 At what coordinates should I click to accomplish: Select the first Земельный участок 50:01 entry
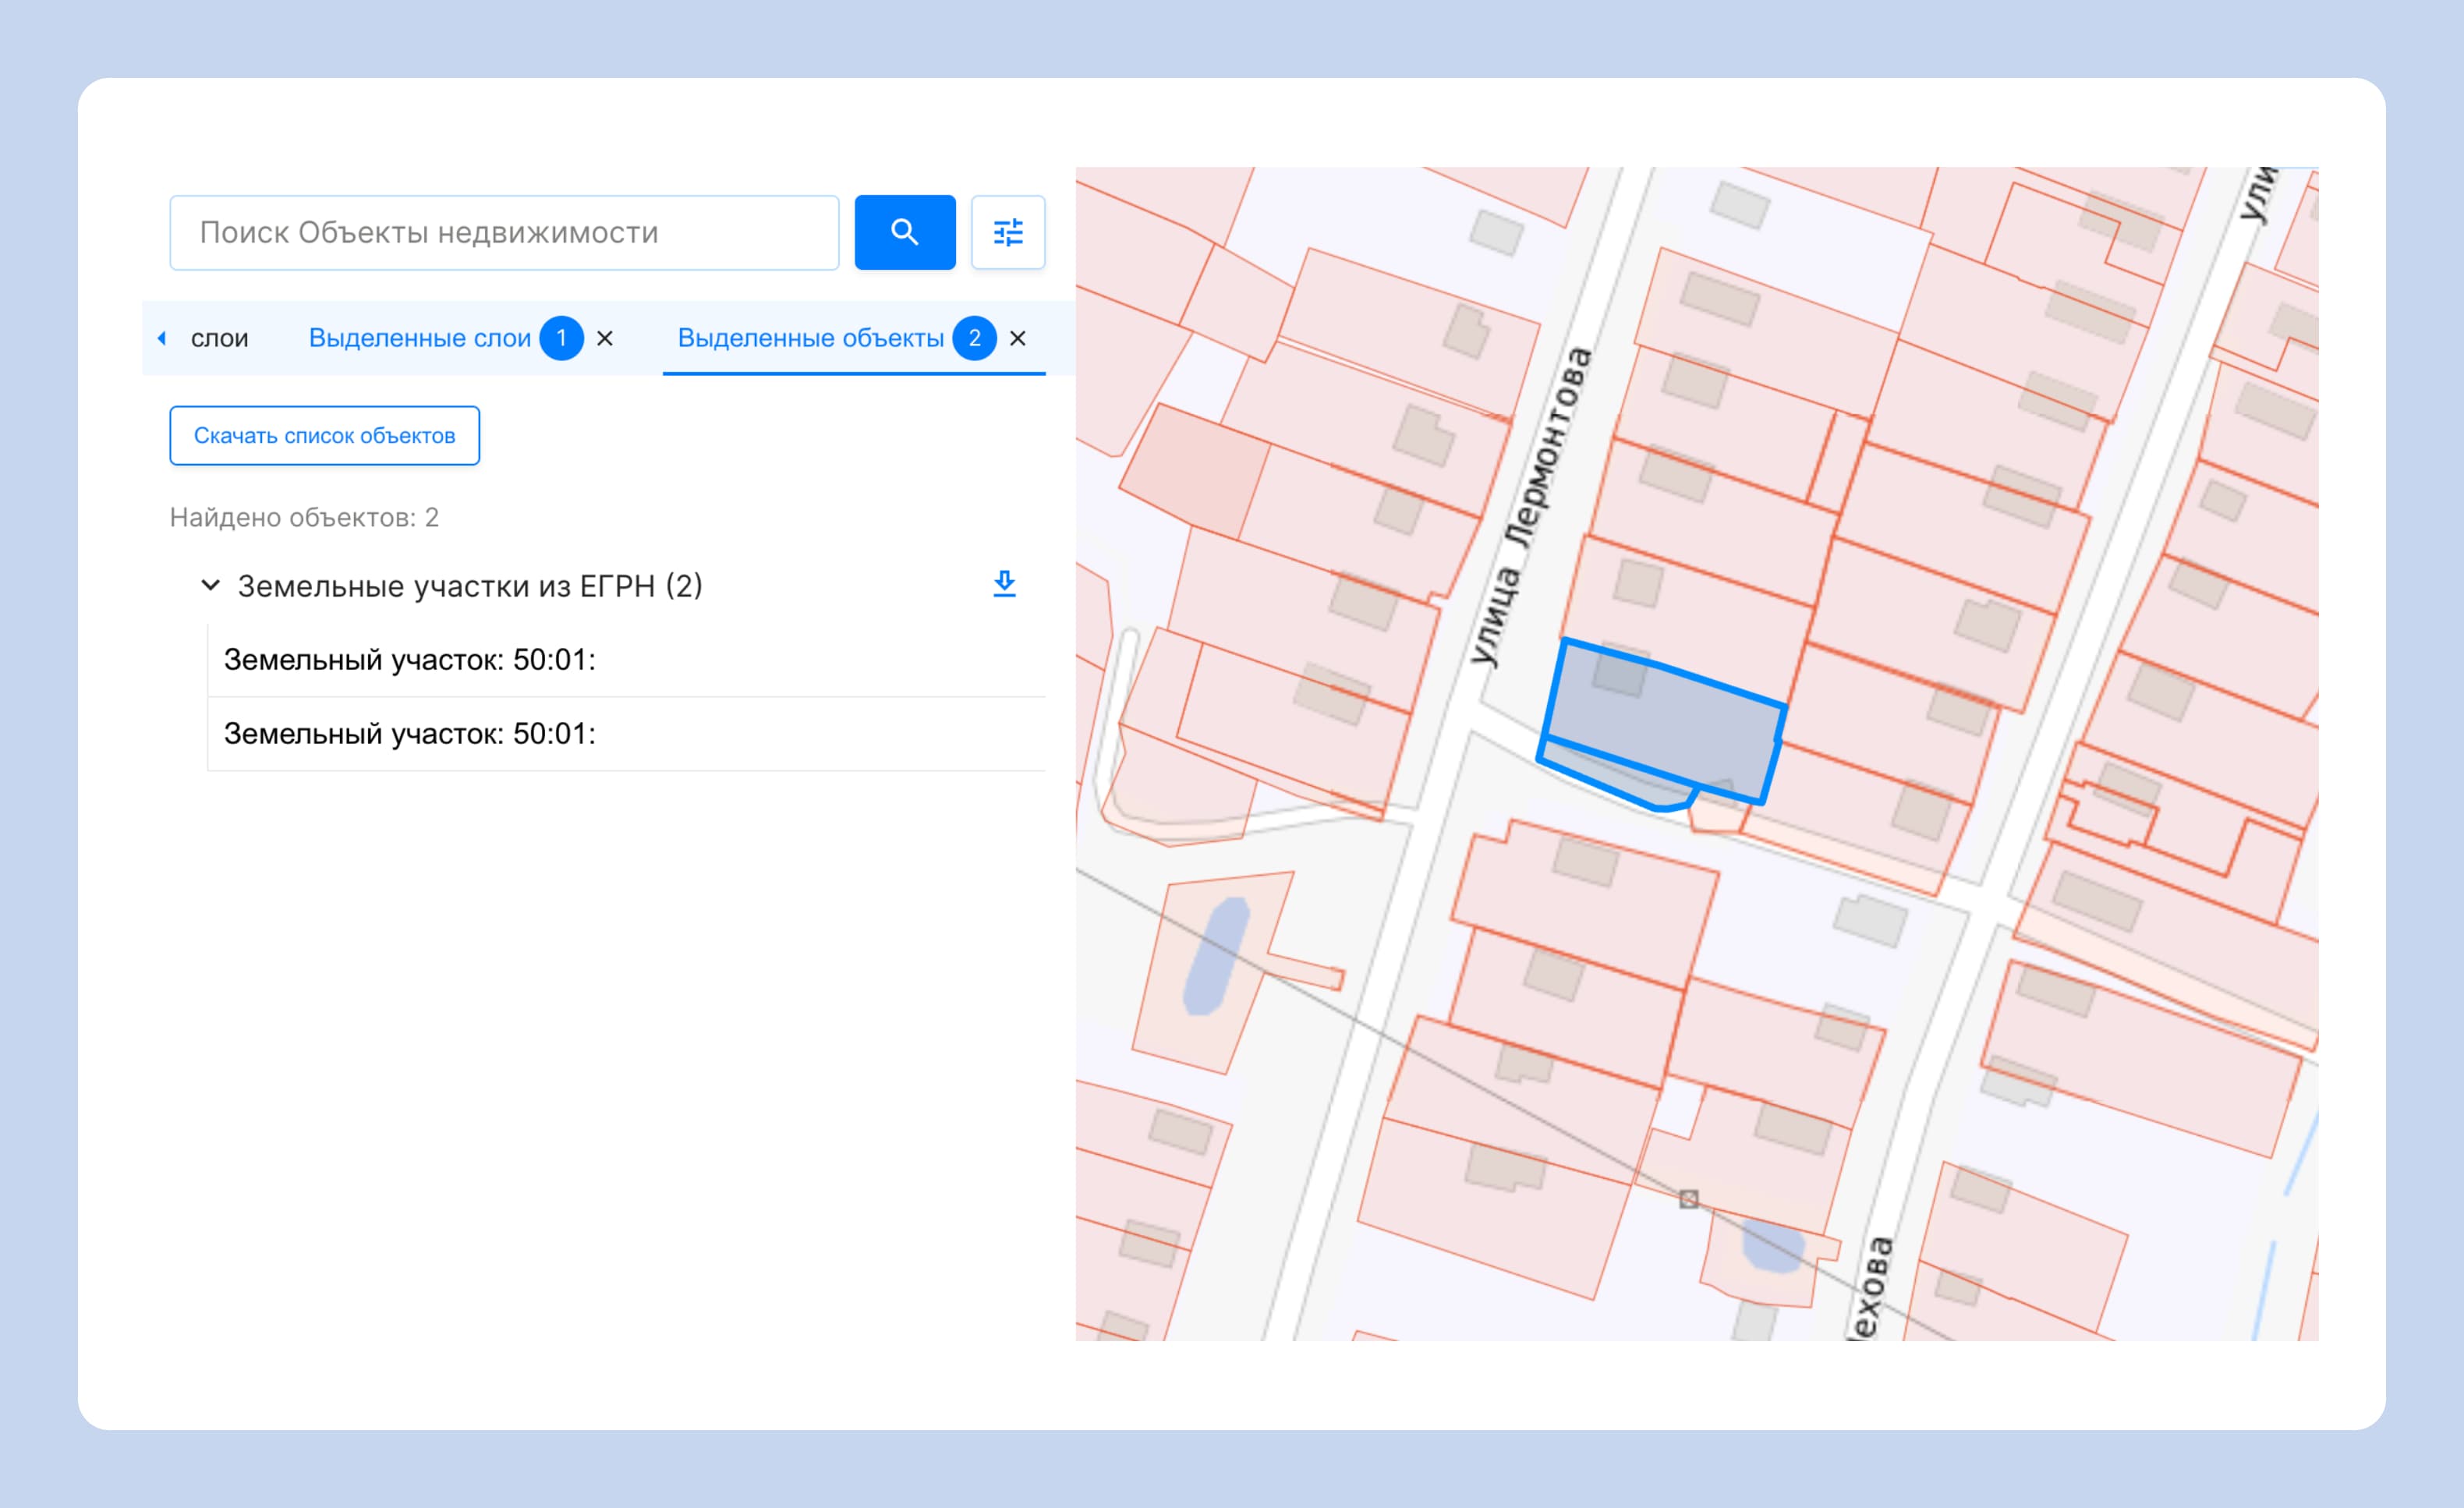(410, 660)
